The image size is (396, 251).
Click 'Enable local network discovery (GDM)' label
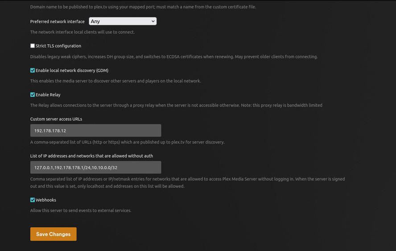coord(72,70)
